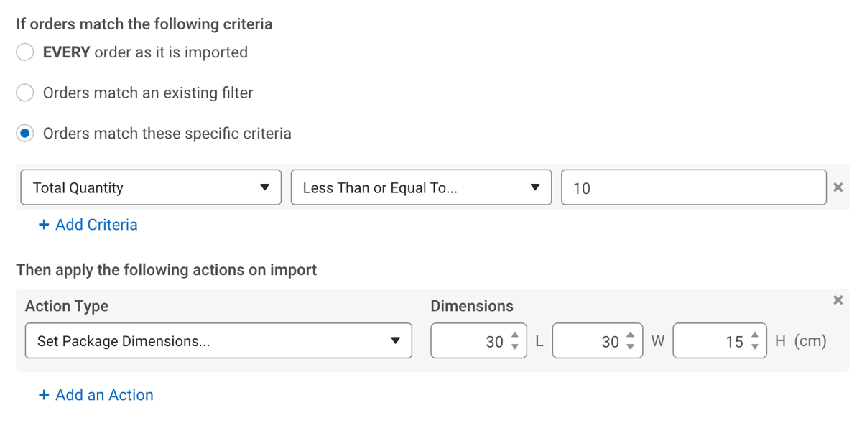Click the Add an Action link
This screenshot has width=862, height=441.
96,394
